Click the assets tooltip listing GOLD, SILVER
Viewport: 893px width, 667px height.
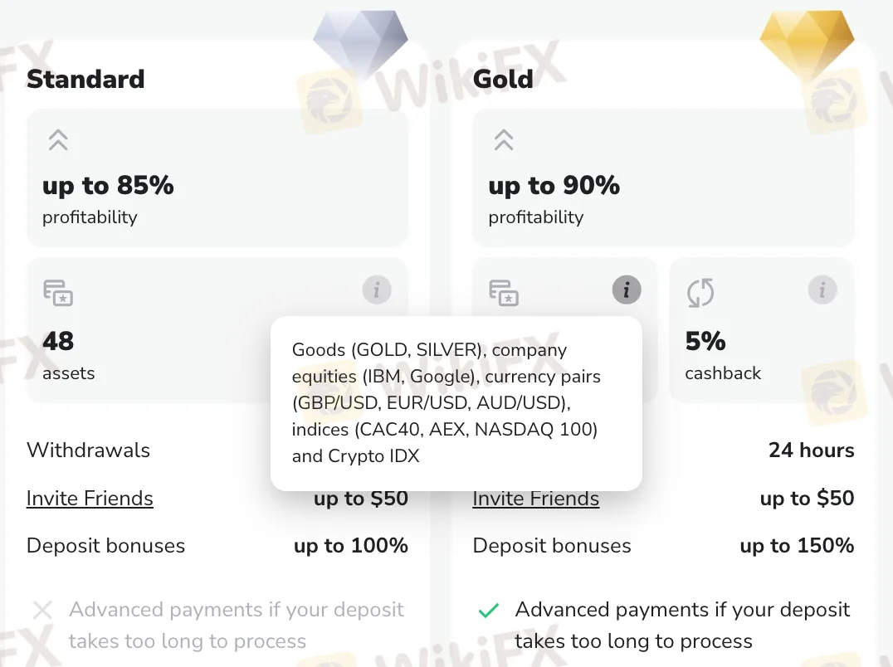[x=456, y=402]
